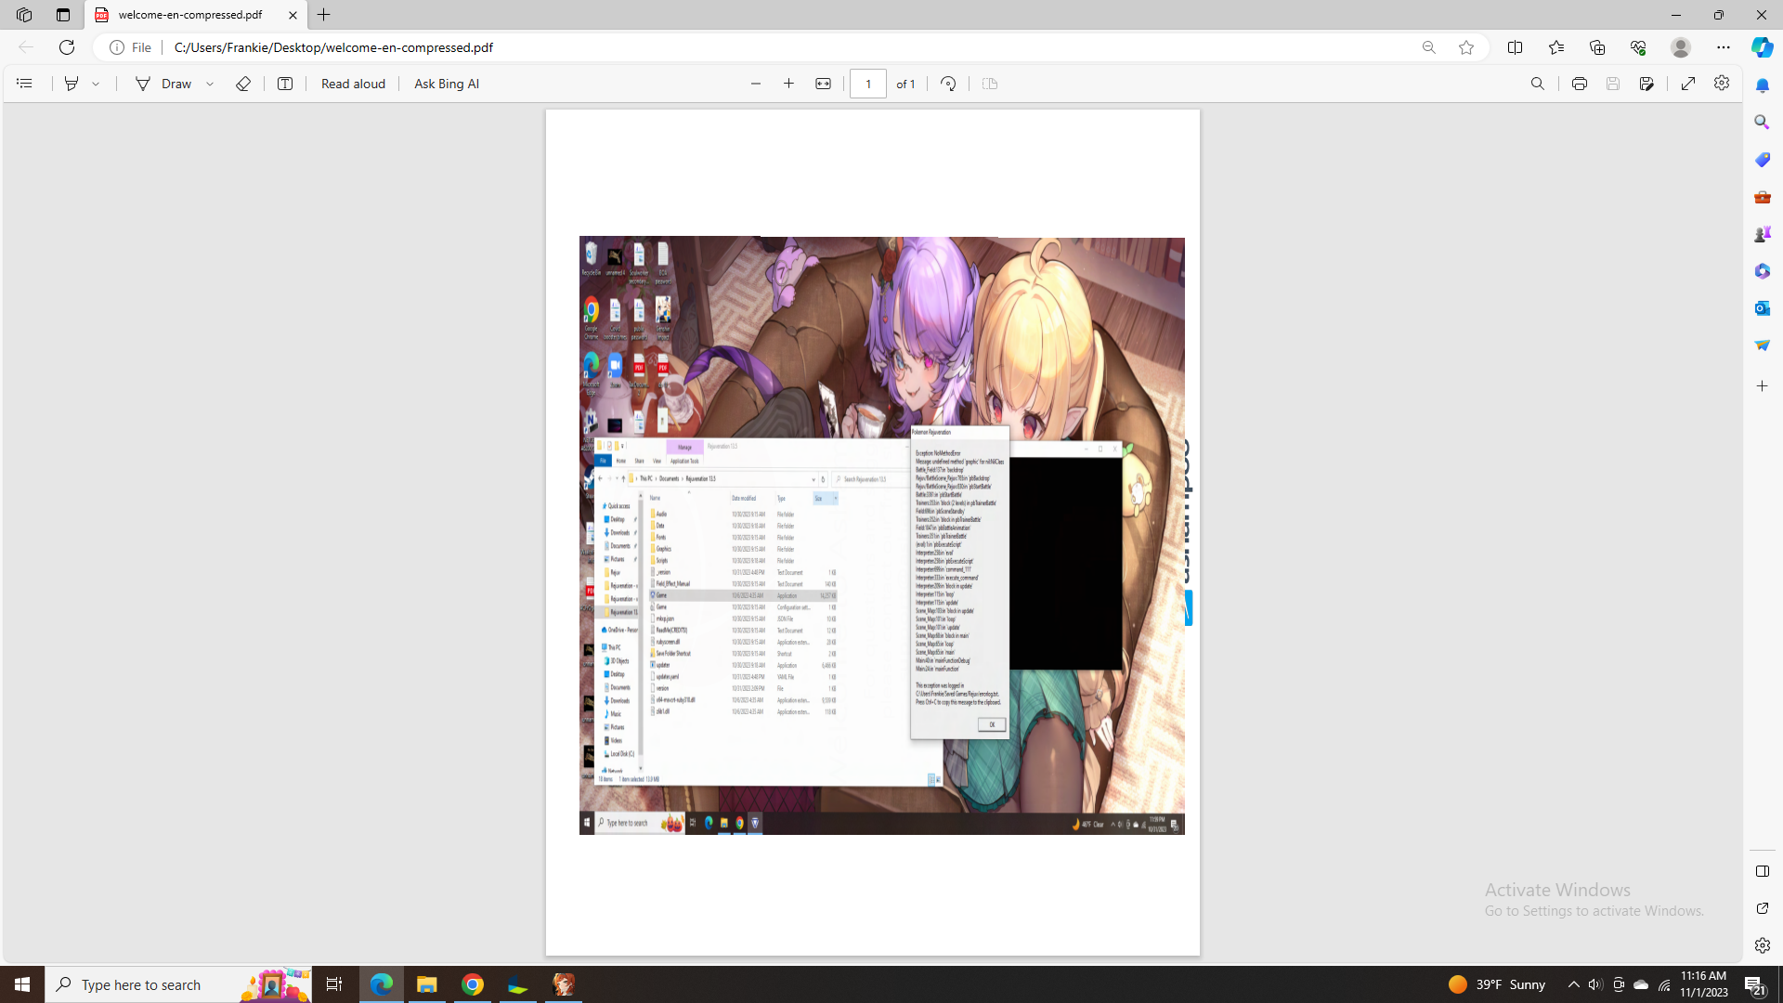Open sidebar link in new window icon
1783x1003 pixels.
(1762, 908)
